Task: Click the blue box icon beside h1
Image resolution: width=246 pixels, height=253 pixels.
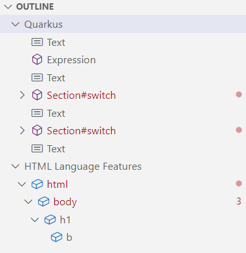Action: (x=50, y=219)
